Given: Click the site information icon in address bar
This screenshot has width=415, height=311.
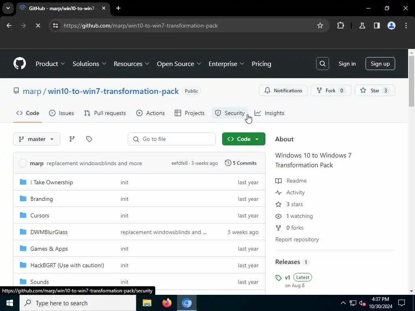Looking at the screenshot, I should coord(55,26).
